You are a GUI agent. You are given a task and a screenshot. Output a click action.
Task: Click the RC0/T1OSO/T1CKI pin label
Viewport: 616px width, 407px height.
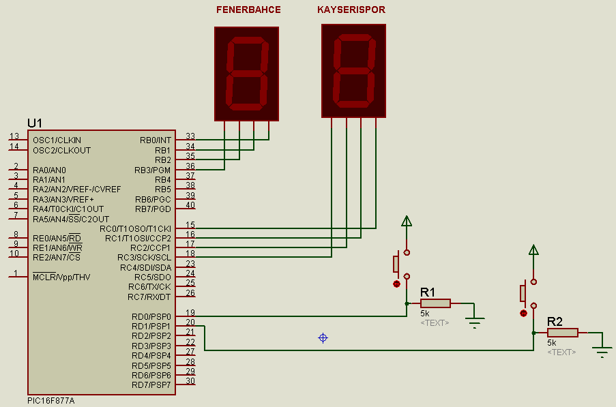(x=136, y=228)
